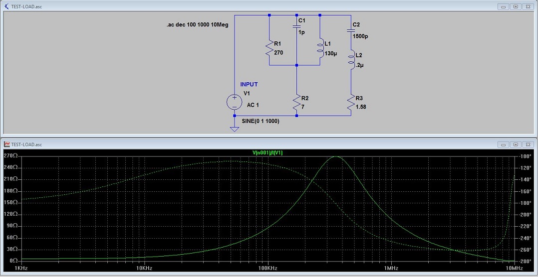
Task: Click the plot window title icon
Action: (x=7, y=144)
